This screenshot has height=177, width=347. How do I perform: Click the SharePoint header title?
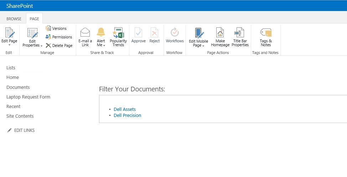tap(20, 6)
